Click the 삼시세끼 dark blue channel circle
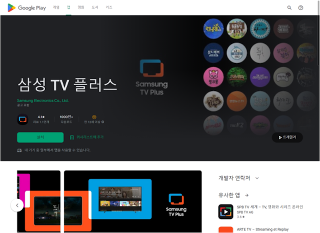This screenshot has height=233, width=320. 213,53
